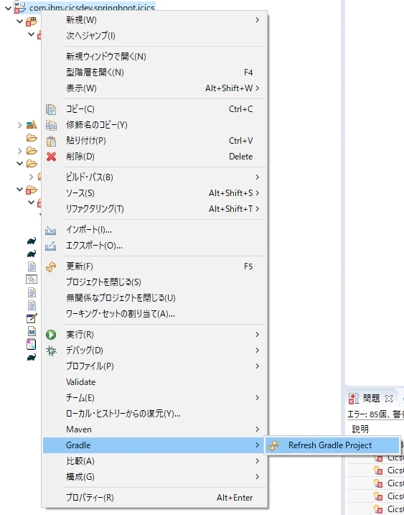The height and width of the screenshot is (515, 404).
Task: Select 型階層を開く(N) entry
Action: pos(154,73)
